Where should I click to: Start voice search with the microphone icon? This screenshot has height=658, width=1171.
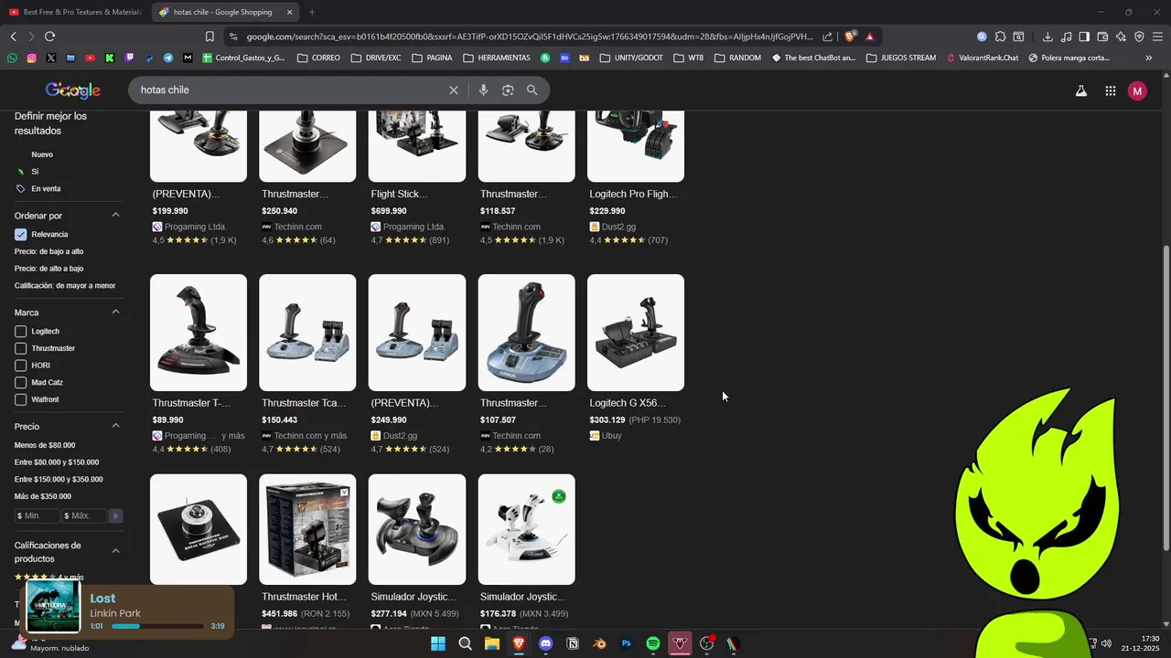pyautogui.click(x=483, y=90)
